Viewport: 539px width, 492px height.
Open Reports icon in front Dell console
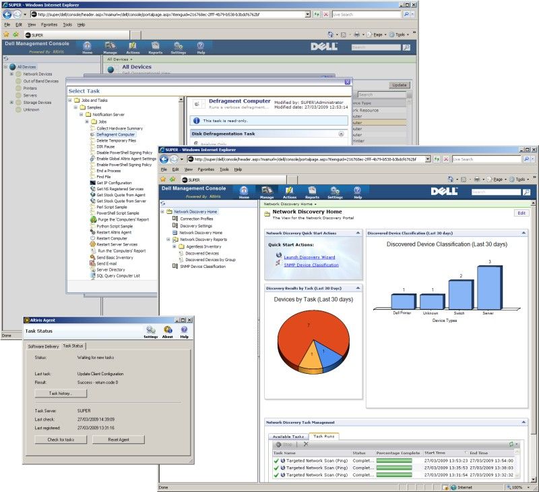click(312, 192)
